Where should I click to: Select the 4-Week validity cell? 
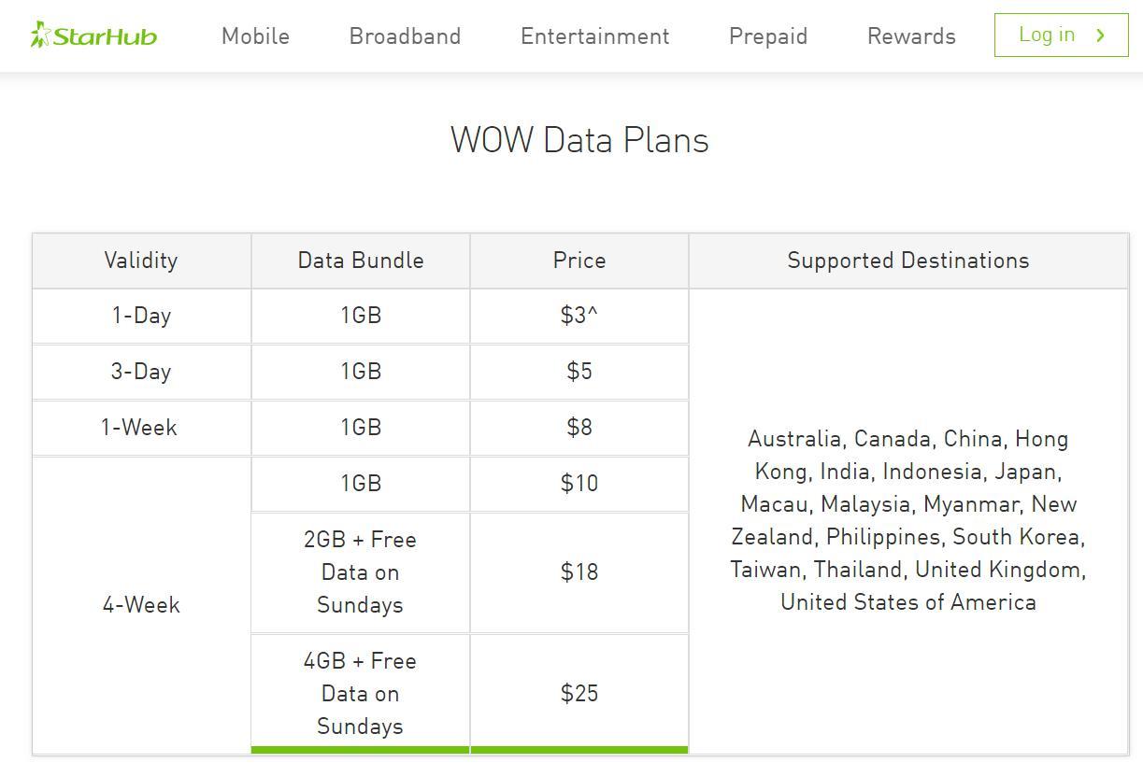click(141, 605)
